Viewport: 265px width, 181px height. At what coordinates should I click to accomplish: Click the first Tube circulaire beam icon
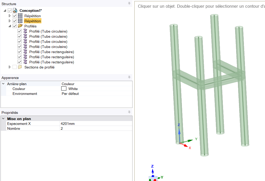tap(25, 31)
